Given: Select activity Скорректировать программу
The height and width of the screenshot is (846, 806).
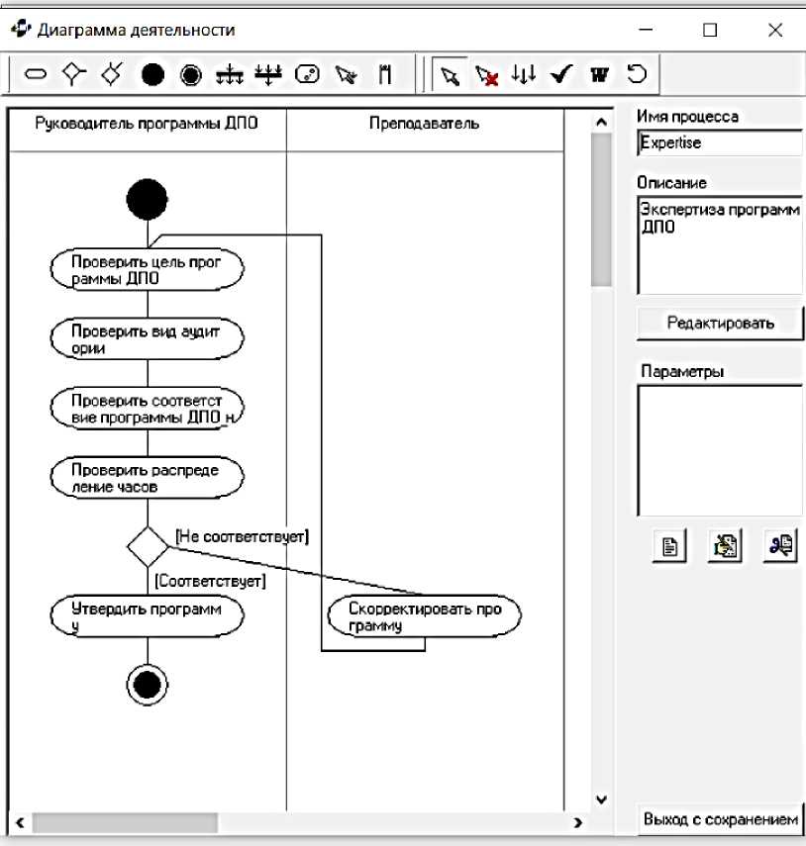Looking at the screenshot, I should coord(425,616).
